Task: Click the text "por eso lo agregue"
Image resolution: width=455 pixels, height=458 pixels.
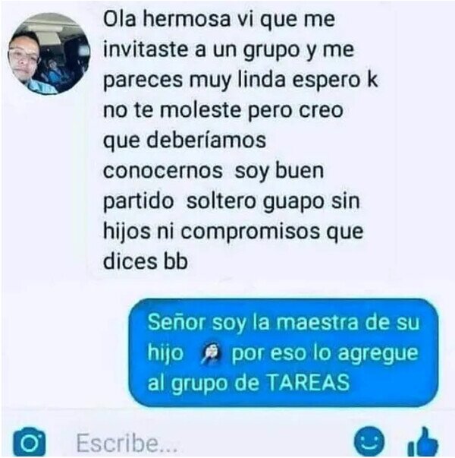Action: [x=325, y=354]
